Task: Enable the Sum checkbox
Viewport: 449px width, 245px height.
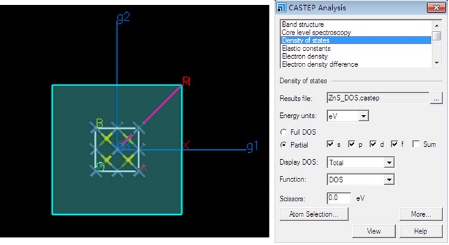Action: tap(416, 144)
